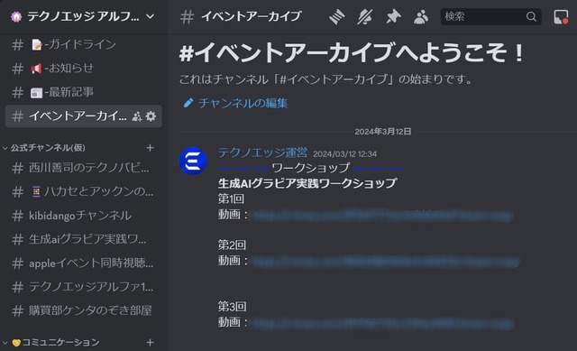Screen dimensions: 577x351
Task: Click the emoji icon on ハカセとアックン channel
Action: 36,191
